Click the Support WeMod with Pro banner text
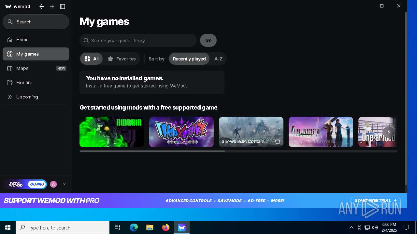The width and height of the screenshot is (417, 234). click(x=51, y=201)
